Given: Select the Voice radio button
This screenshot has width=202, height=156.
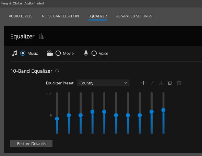Looking at the screenshot, I should [94, 53].
